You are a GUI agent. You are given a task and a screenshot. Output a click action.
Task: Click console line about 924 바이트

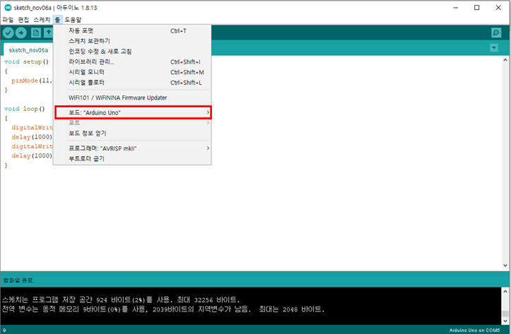(x=121, y=300)
